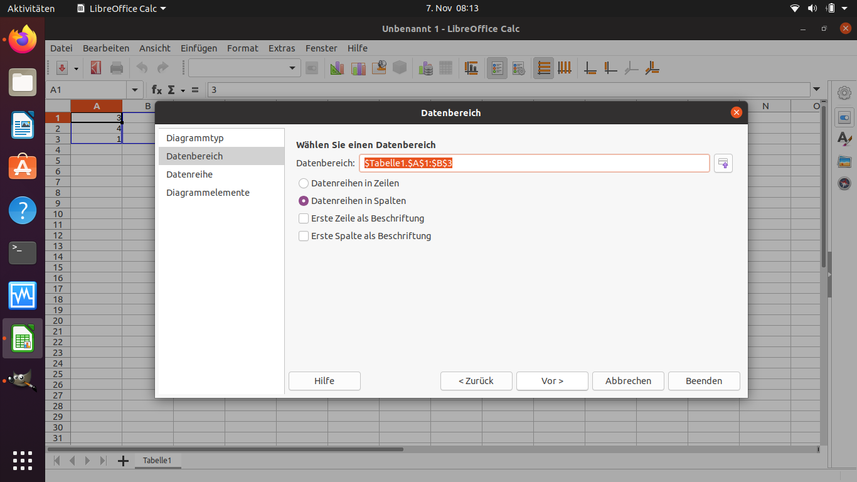Open the Function Wizard fx icon

pyautogui.click(x=157, y=90)
